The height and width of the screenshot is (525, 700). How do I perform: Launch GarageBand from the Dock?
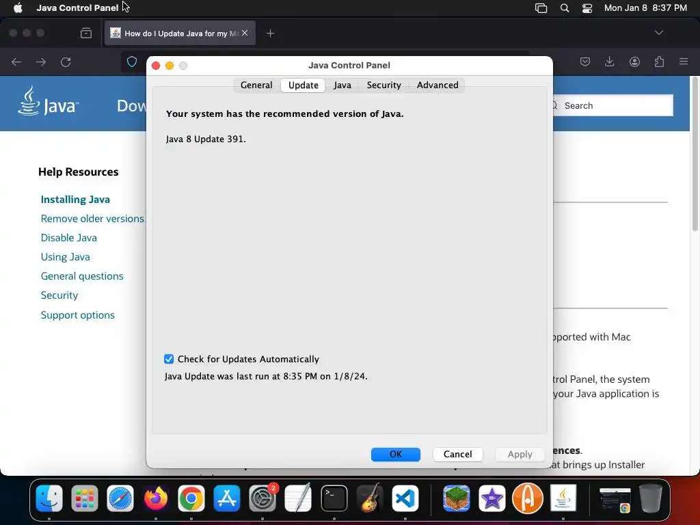370,498
